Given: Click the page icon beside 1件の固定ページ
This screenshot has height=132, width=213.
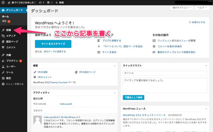Looking at the screenshot, I should (76, 72).
